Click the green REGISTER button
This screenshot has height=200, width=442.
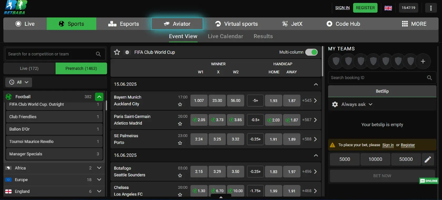[365, 8]
